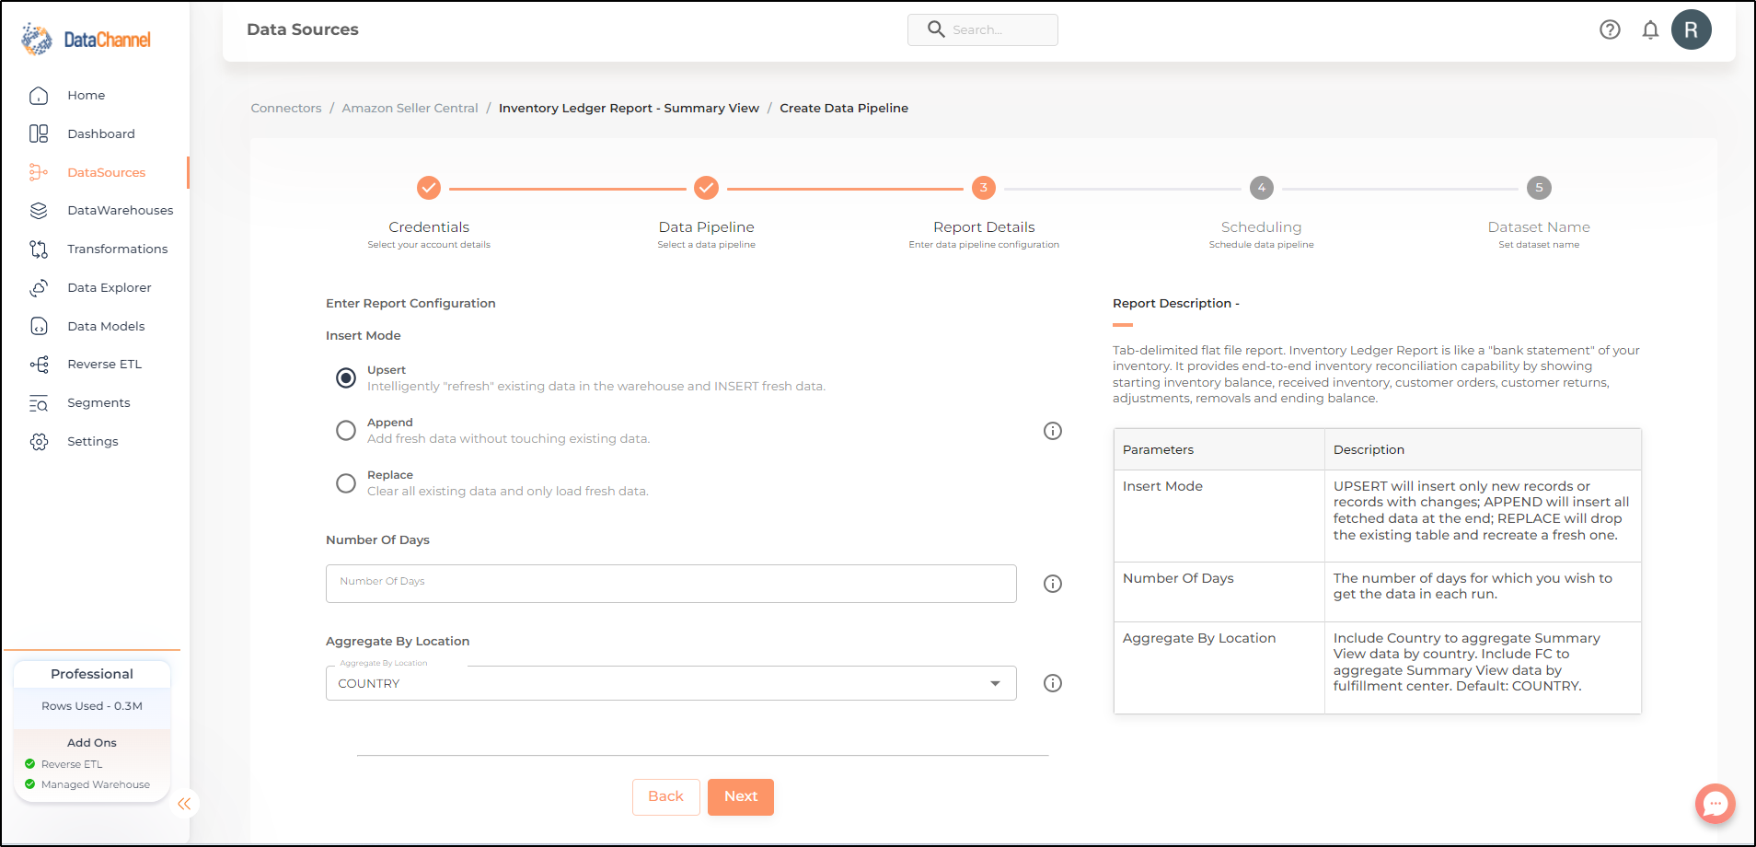Open the user profile avatar R

[x=1692, y=29]
